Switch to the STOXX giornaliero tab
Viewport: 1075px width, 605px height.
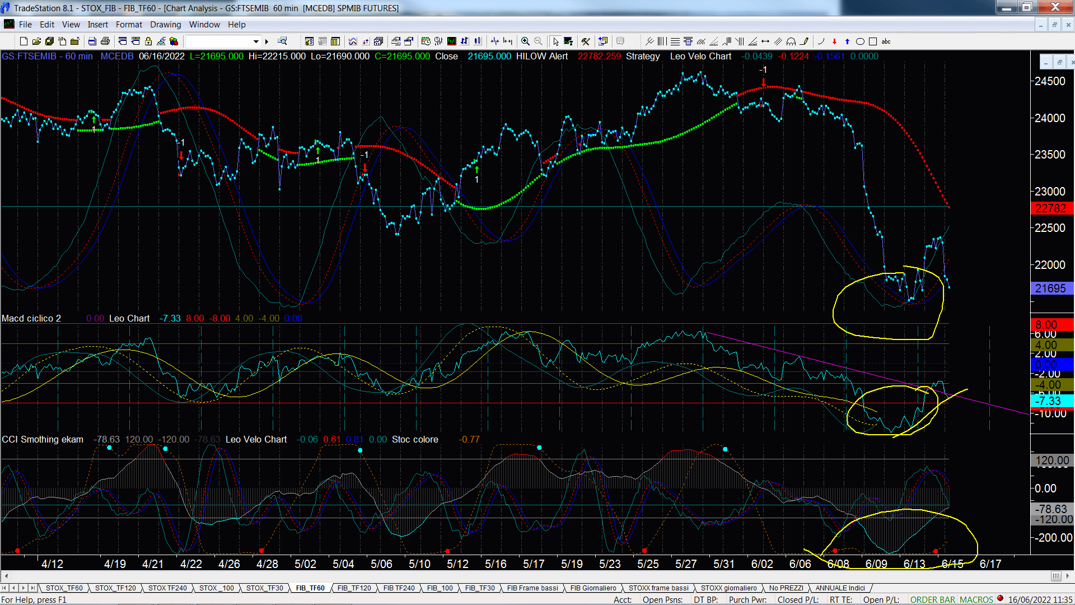click(x=728, y=588)
